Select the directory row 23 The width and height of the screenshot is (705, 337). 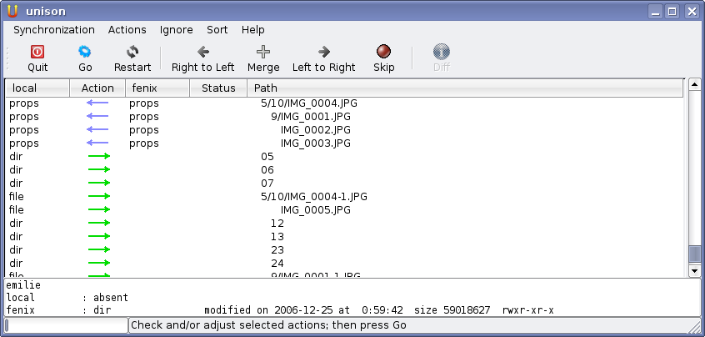coord(344,249)
